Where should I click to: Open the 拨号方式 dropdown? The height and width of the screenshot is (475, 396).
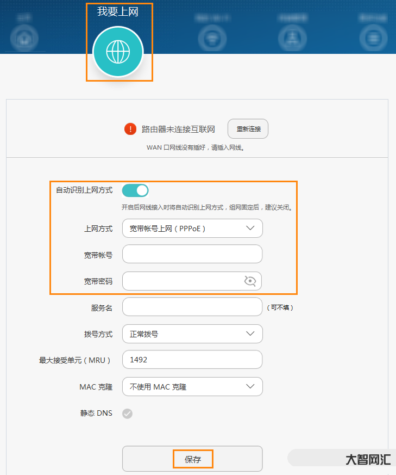click(192, 334)
